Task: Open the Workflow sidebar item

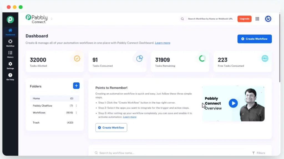Action: pos(10,43)
